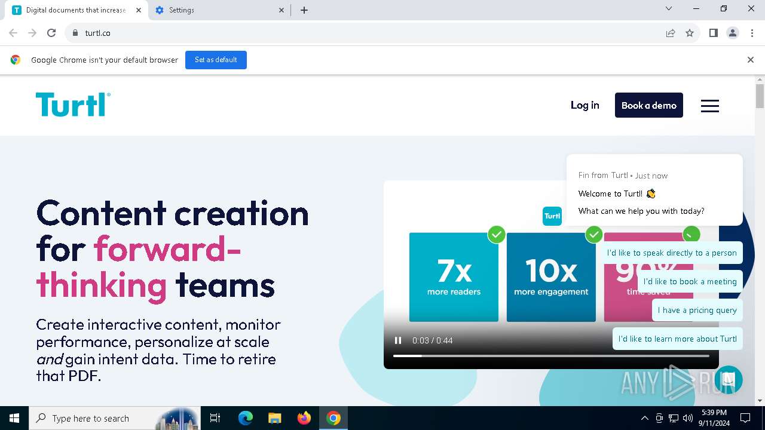Image resolution: width=765 pixels, height=430 pixels.
Task: Launch Microsoft Edge from taskbar
Action: 246,418
